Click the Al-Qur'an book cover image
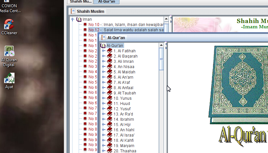Image resolution: width=268 pixels, height=153 pixels. click(238, 85)
